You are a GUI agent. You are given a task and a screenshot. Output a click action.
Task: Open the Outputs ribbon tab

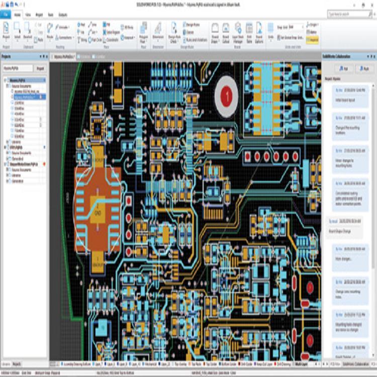pos(63,15)
